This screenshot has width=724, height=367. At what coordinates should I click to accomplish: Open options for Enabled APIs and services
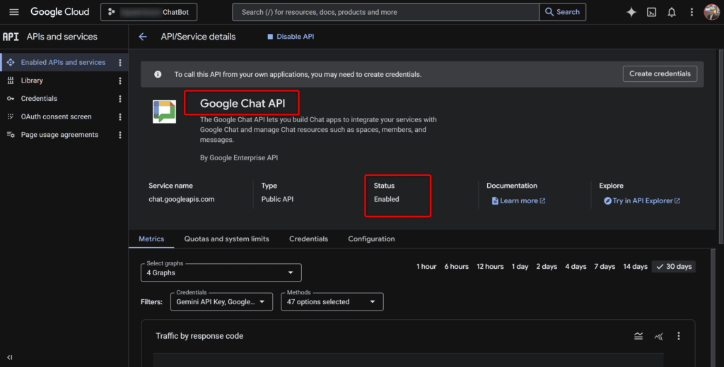coord(120,62)
